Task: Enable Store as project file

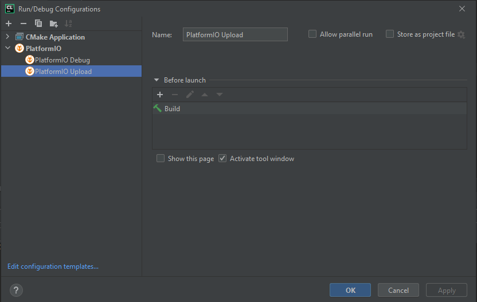Action: [390, 34]
